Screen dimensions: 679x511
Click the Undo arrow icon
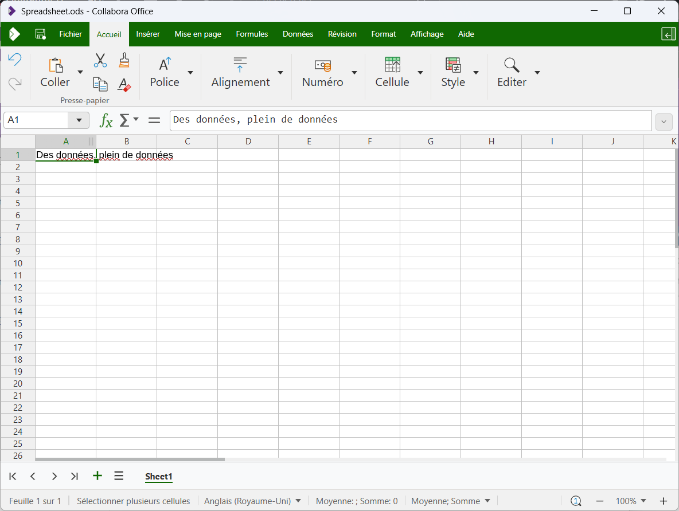tap(15, 59)
